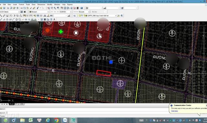Open the Modify menu
The height and width of the screenshot is (123, 207).
tap(49, 5)
